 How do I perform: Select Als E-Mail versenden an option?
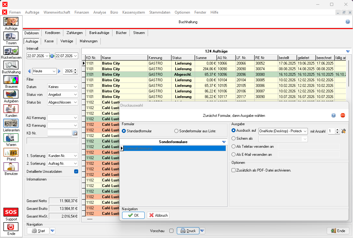coord(233,155)
